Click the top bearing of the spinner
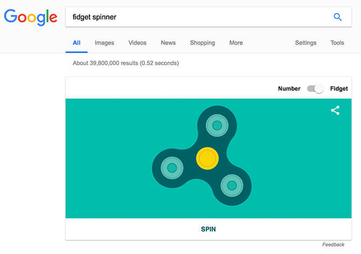The image size is (361, 254). point(217,125)
